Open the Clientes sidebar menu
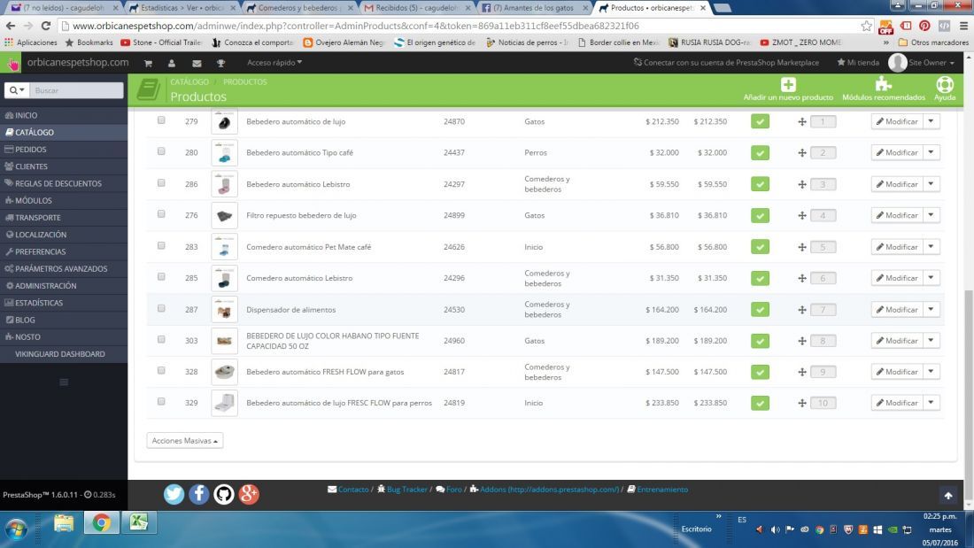Screen dimensions: 974x548 coord(64,166)
